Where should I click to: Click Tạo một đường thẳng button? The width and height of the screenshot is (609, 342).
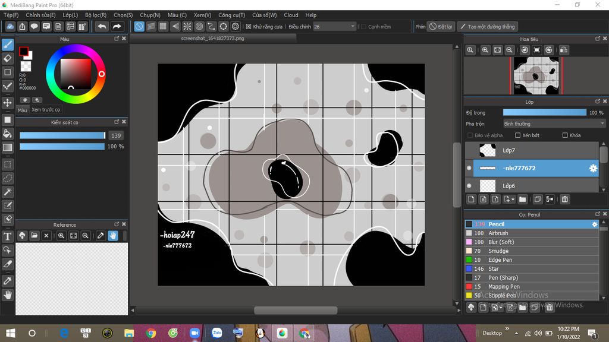point(488,26)
